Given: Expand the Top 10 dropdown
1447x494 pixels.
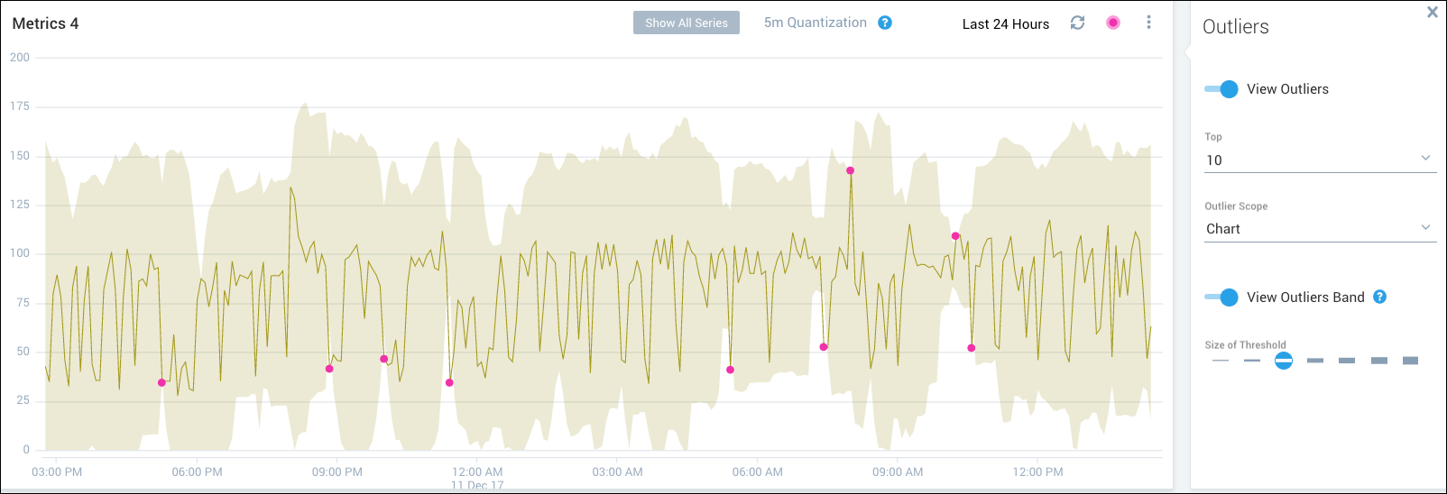Looking at the screenshot, I should [1320, 160].
